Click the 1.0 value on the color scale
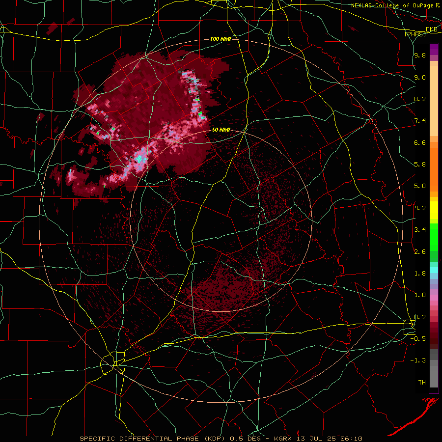The width and height of the screenshot is (442, 442). point(420,295)
